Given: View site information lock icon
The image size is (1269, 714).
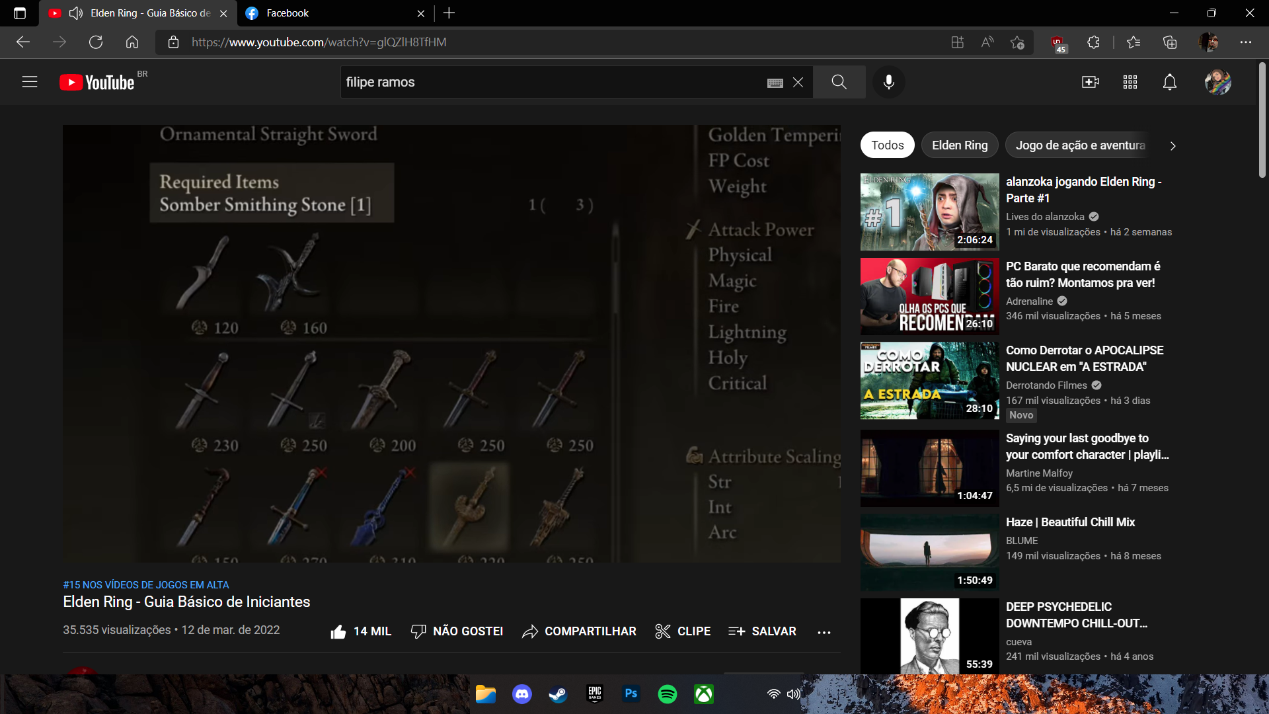Looking at the screenshot, I should pyautogui.click(x=173, y=42).
